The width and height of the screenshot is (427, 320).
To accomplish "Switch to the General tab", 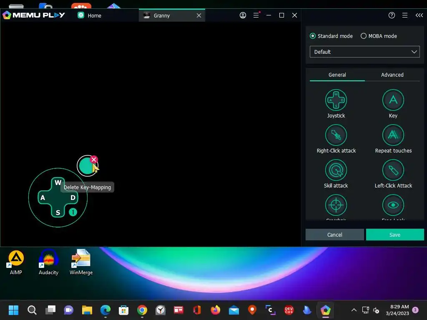I will click(x=337, y=75).
